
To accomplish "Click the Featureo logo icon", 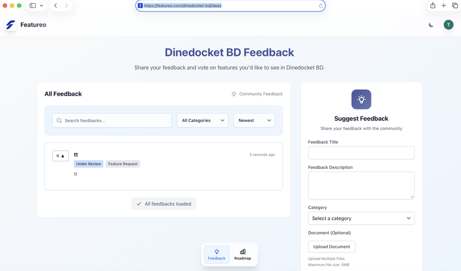I will point(10,25).
